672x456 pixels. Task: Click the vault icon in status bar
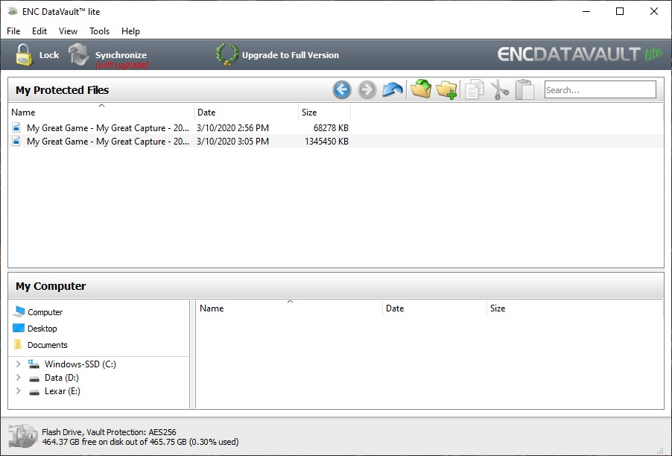pyautogui.click(x=22, y=437)
